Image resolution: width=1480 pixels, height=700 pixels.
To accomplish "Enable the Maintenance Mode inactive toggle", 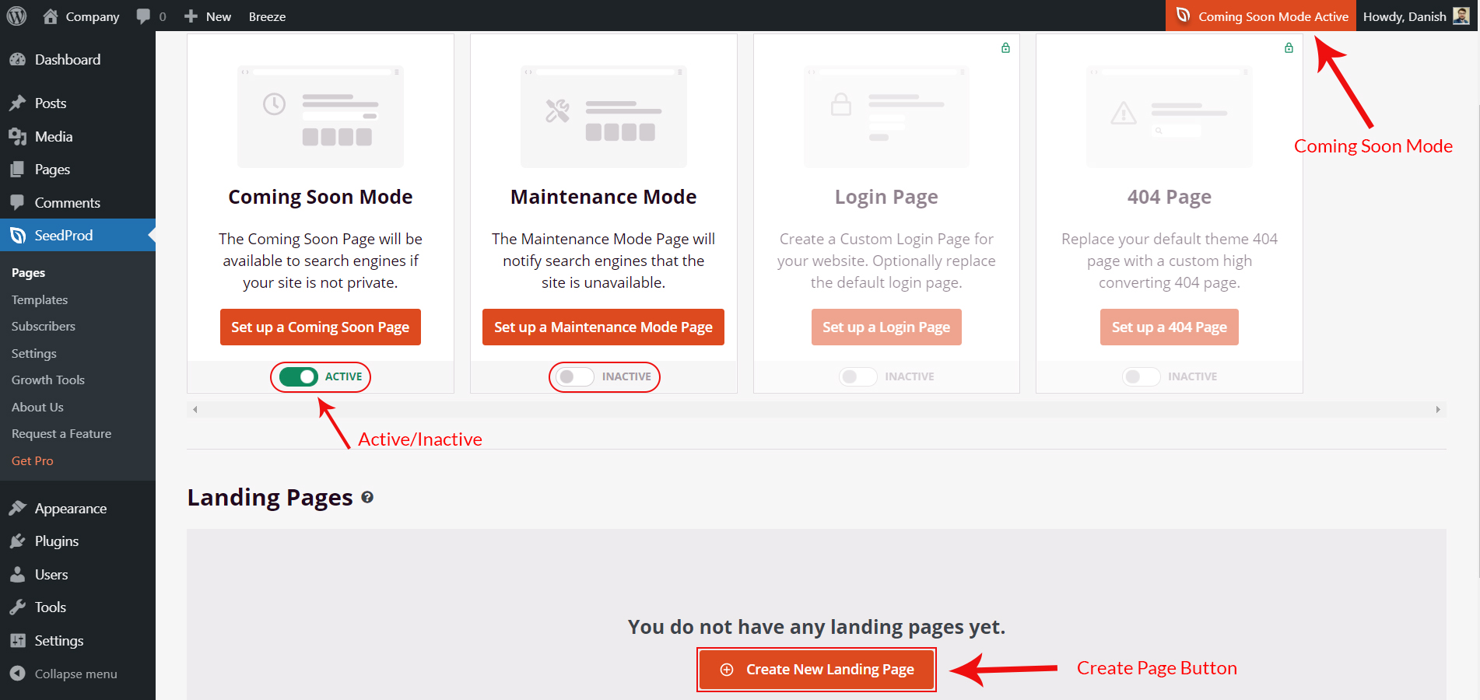I will 577,376.
